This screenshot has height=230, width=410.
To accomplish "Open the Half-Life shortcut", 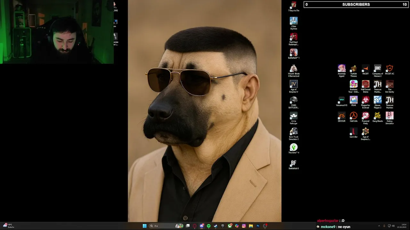I will 354,117.
